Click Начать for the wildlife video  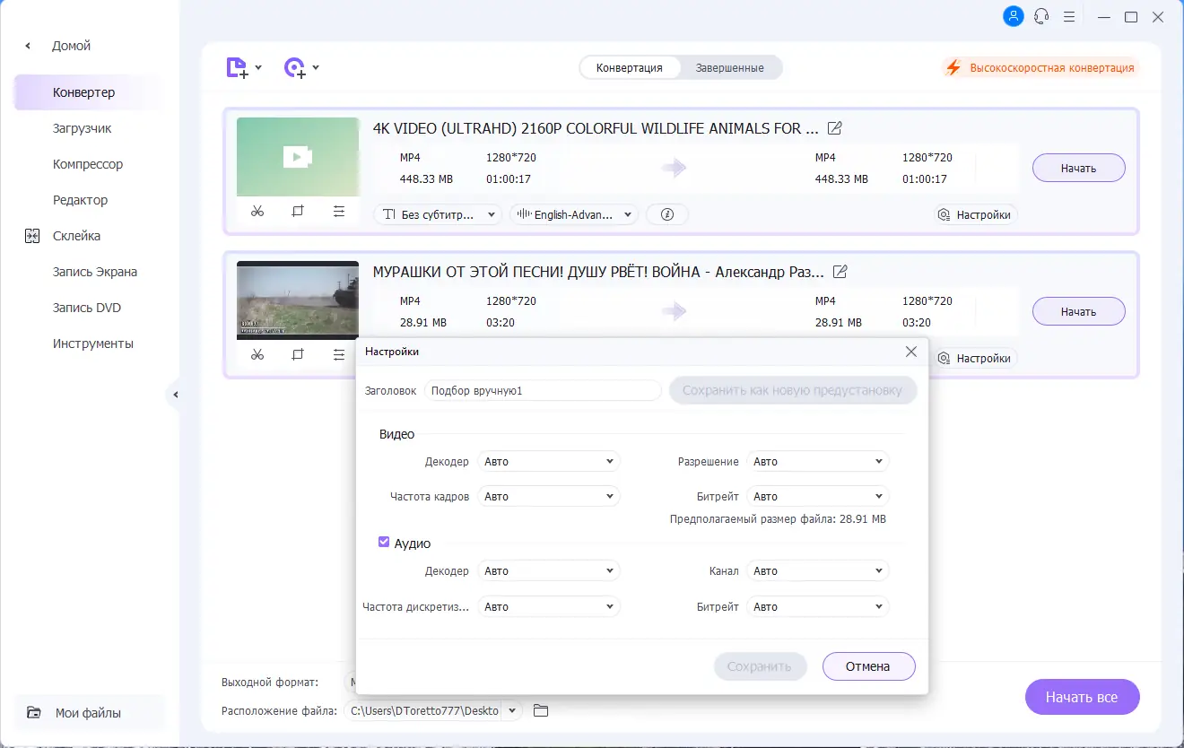[x=1078, y=168]
